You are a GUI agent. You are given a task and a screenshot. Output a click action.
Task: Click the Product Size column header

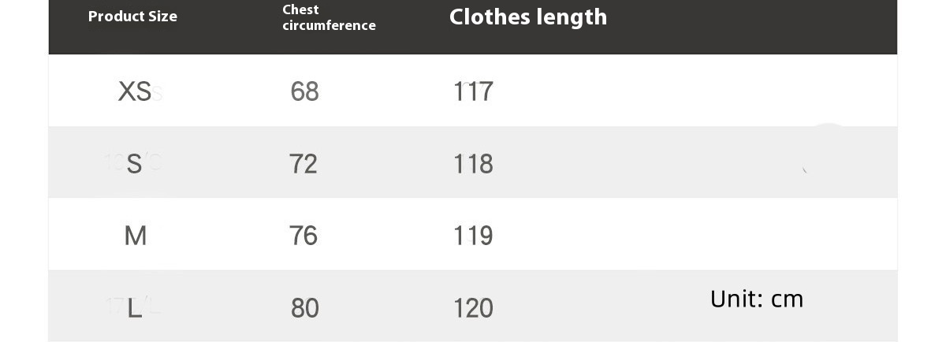(x=132, y=17)
